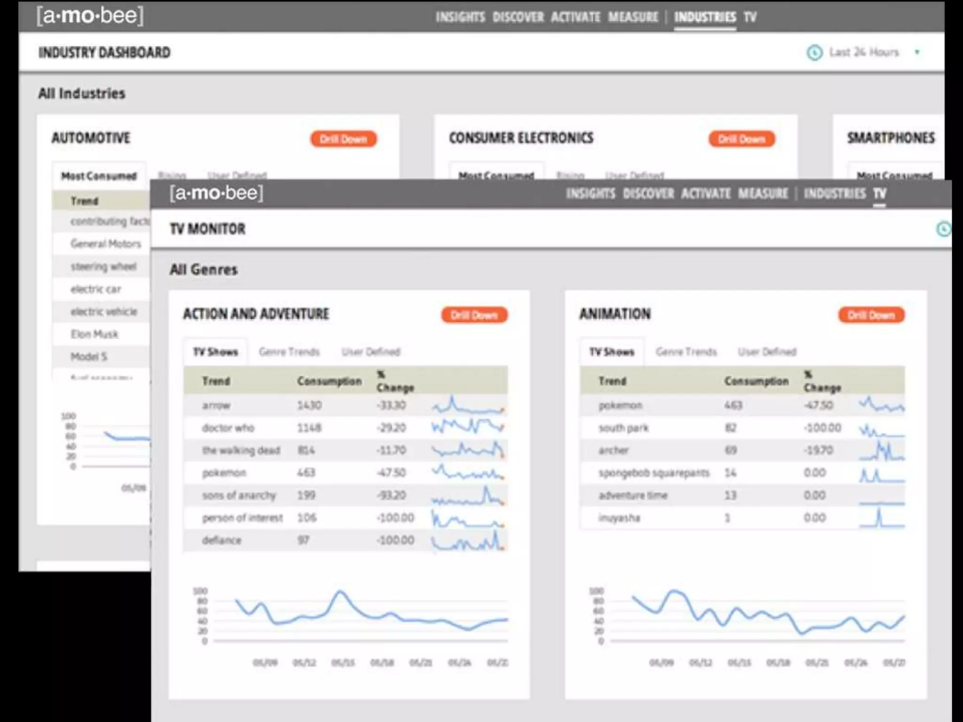Open the defiance sparkline trend chart

pos(468,541)
